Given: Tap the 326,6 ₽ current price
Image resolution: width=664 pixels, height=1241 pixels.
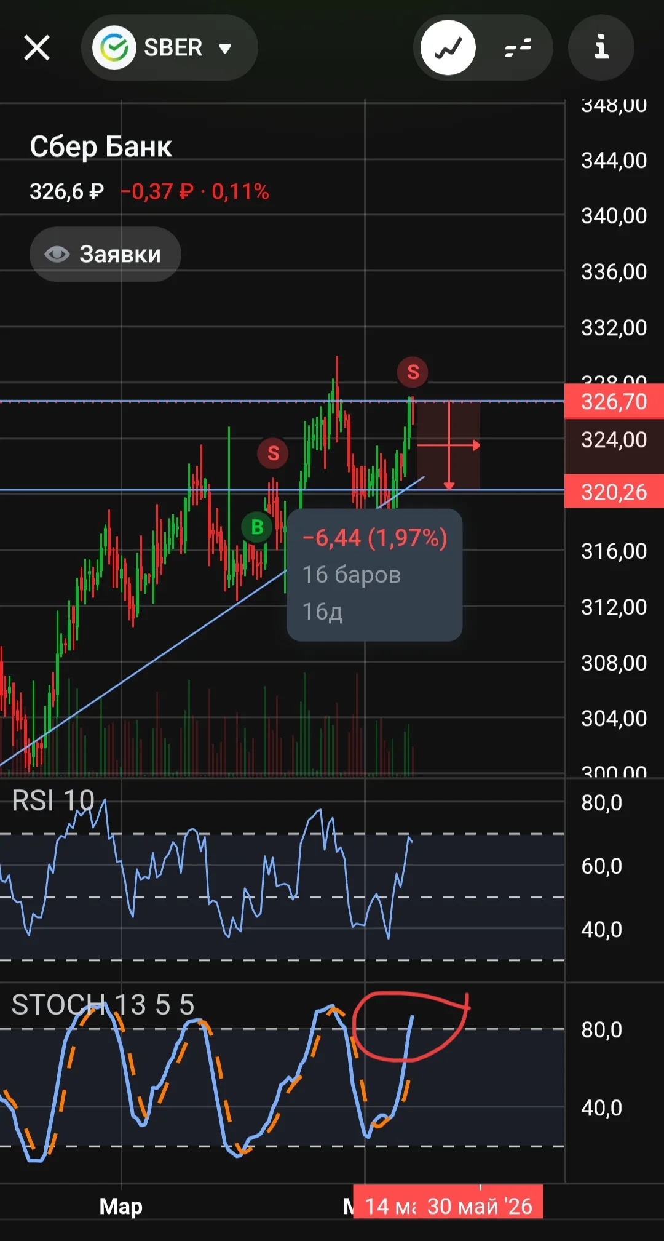Looking at the screenshot, I should [x=66, y=191].
